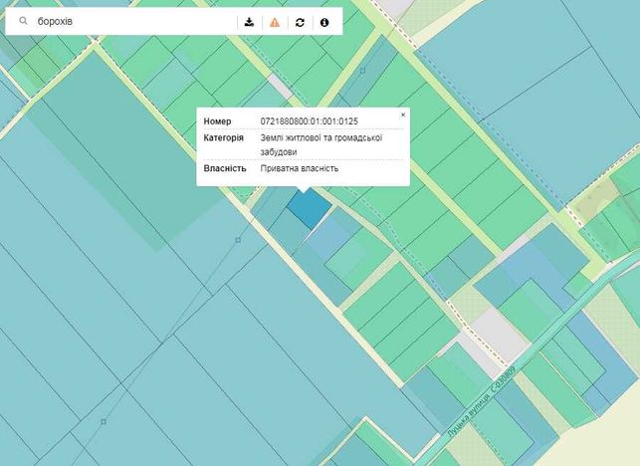Select the light-blue parcel below highlighted plot

point(328,239)
